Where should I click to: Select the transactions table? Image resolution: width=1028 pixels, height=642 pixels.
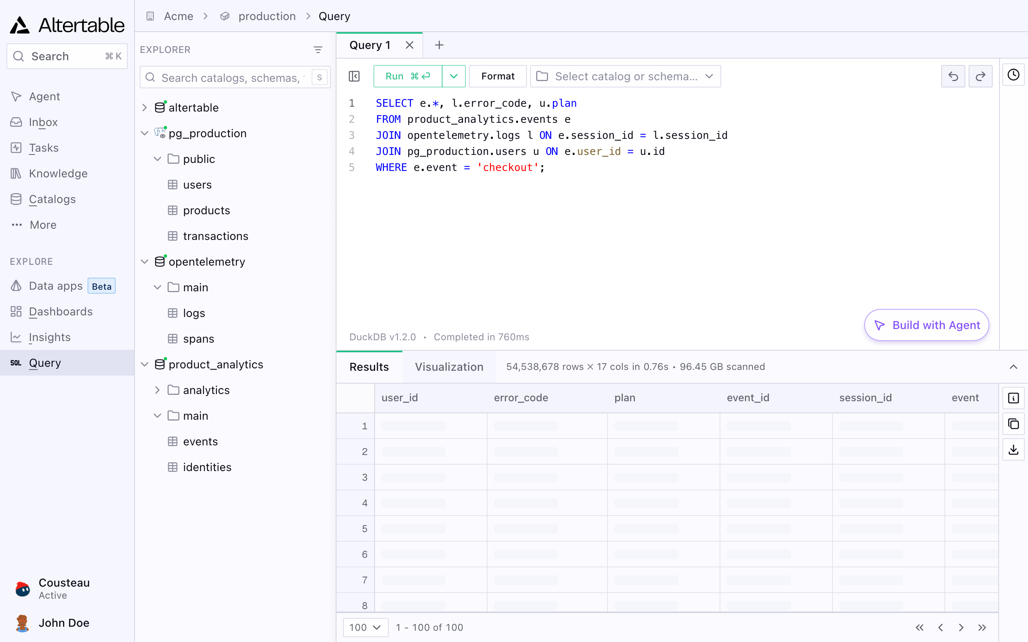tap(215, 236)
